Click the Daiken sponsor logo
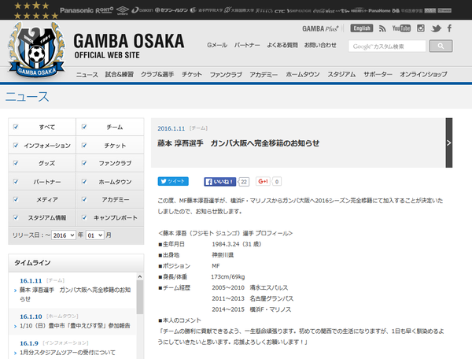The height and width of the screenshot is (359, 472). (x=142, y=10)
